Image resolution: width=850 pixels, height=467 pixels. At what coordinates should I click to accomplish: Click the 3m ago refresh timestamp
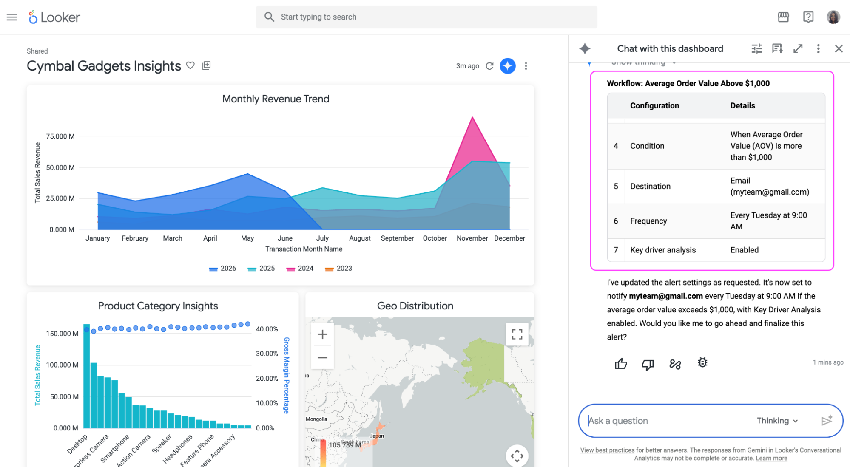coord(467,66)
